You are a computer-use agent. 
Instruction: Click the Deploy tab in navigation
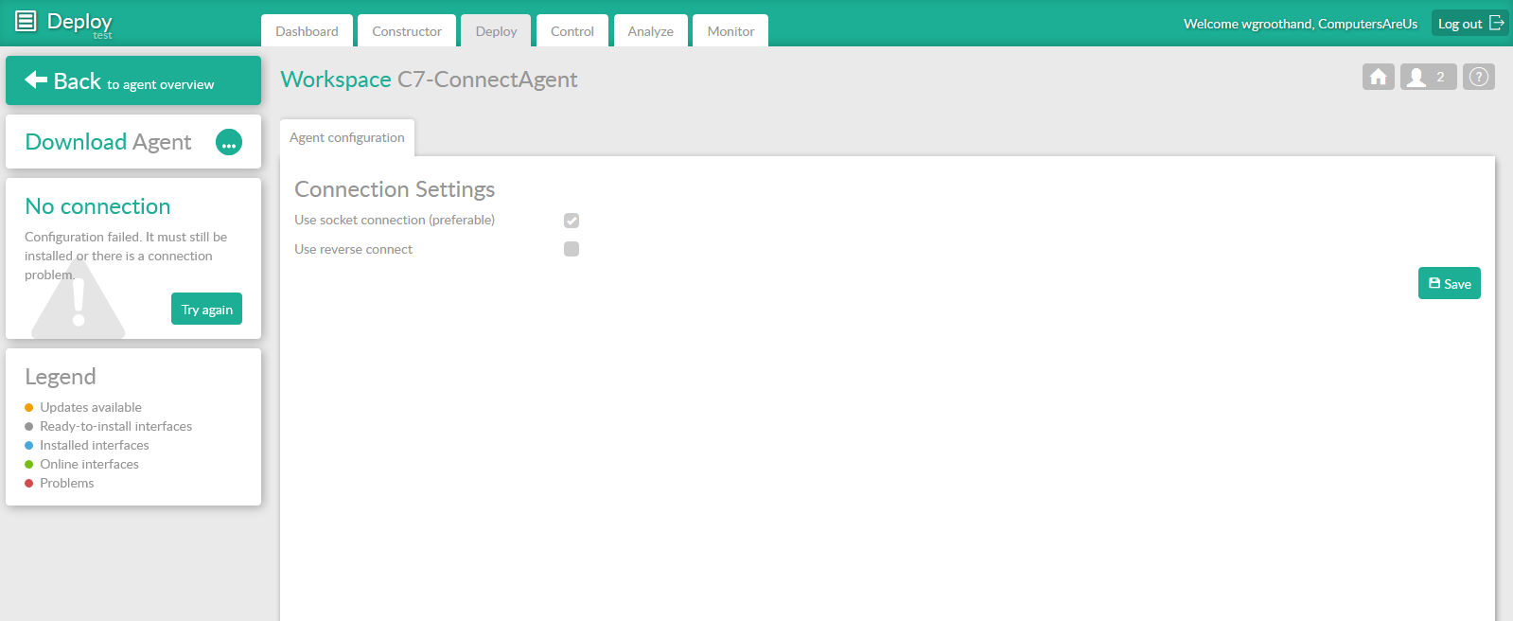click(496, 31)
